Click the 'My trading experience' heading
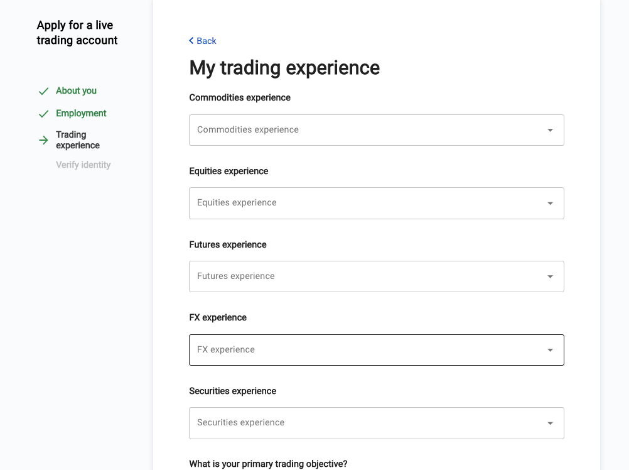Image resolution: width=629 pixels, height=470 pixels. pos(284,68)
